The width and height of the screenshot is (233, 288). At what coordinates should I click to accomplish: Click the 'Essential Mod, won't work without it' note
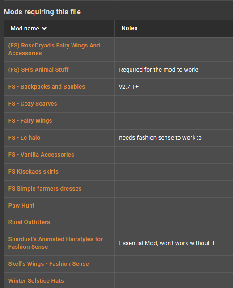tap(168, 243)
